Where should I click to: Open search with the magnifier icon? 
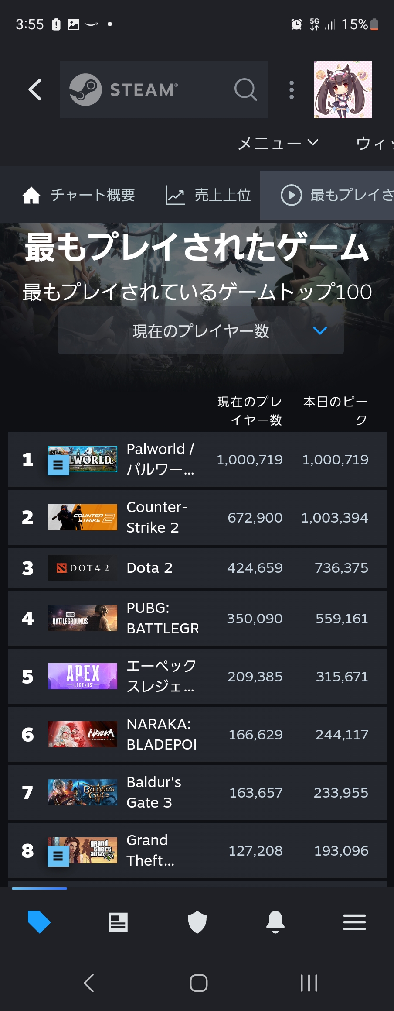(x=245, y=90)
